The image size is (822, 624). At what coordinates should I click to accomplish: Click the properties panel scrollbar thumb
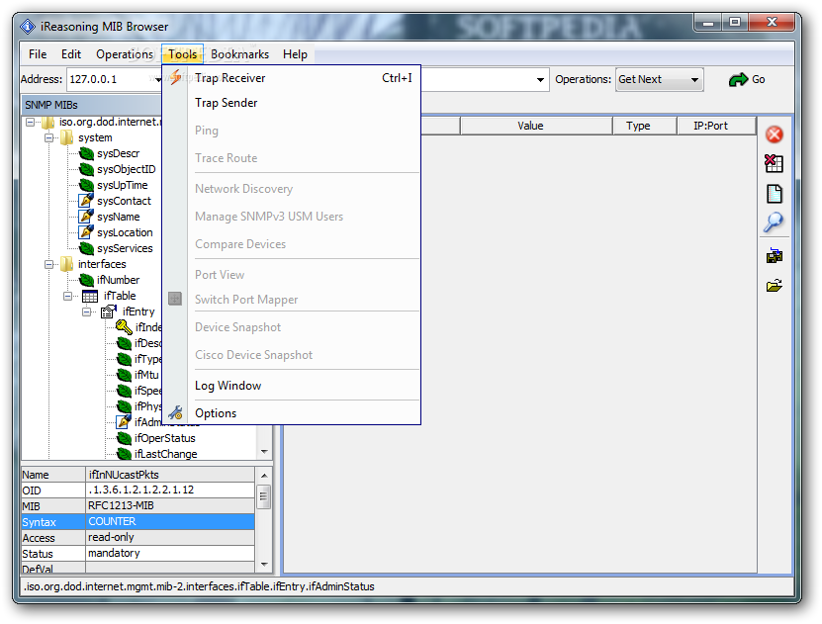[x=264, y=496]
